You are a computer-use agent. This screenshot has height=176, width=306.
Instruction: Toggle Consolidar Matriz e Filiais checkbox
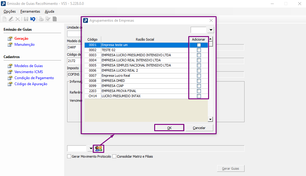(114, 156)
